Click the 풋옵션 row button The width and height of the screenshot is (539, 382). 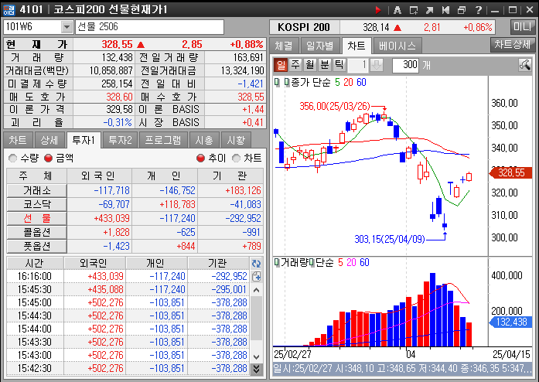37,246
